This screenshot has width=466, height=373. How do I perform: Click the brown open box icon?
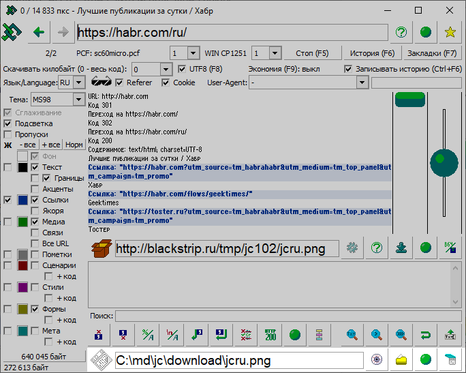pyautogui.click(x=102, y=248)
